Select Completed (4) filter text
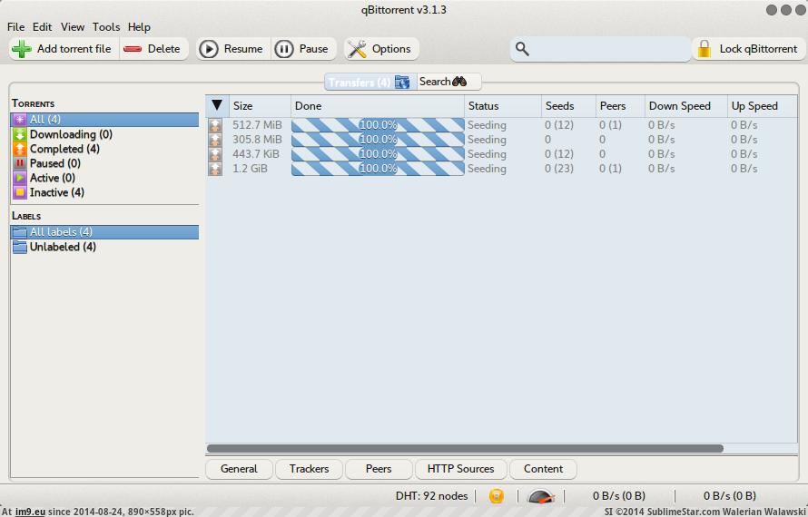 [65, 149]
